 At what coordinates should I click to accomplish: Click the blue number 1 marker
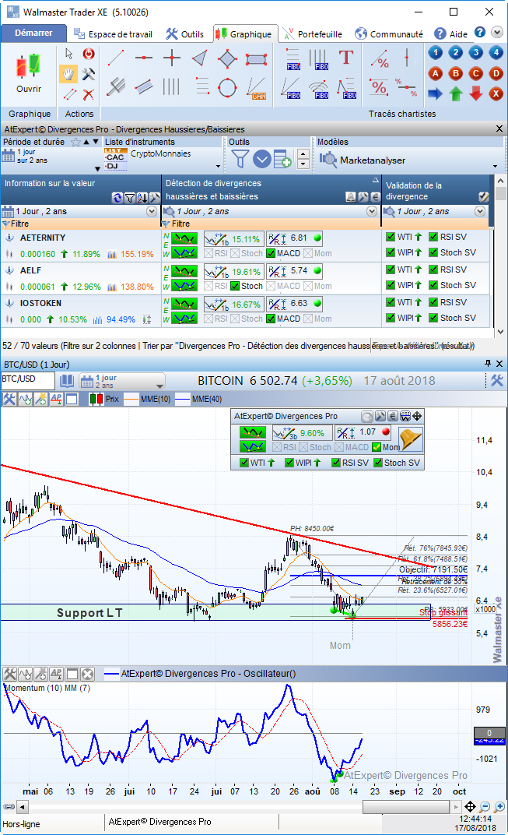coord(435,53)
